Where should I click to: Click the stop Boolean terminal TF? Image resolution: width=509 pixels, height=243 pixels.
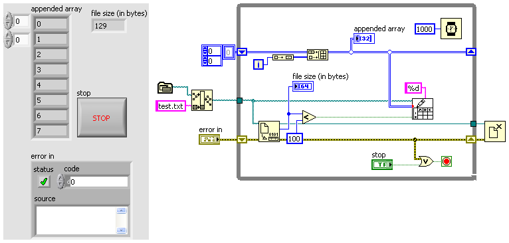point(382,165)
